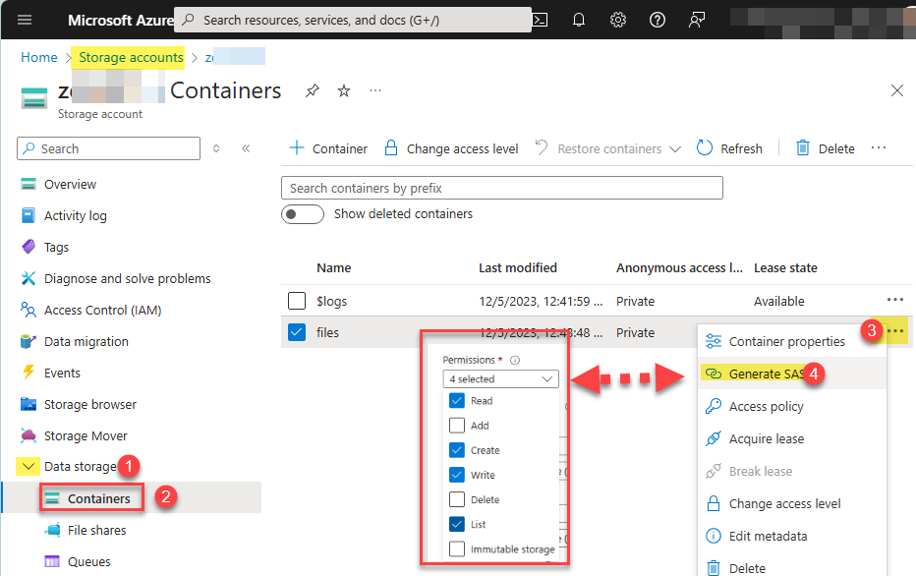
Task: Sort by Lease state column header
Action: [x=785, y=267]
